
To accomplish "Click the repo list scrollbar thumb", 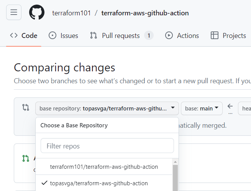I will tap(176, 177).
